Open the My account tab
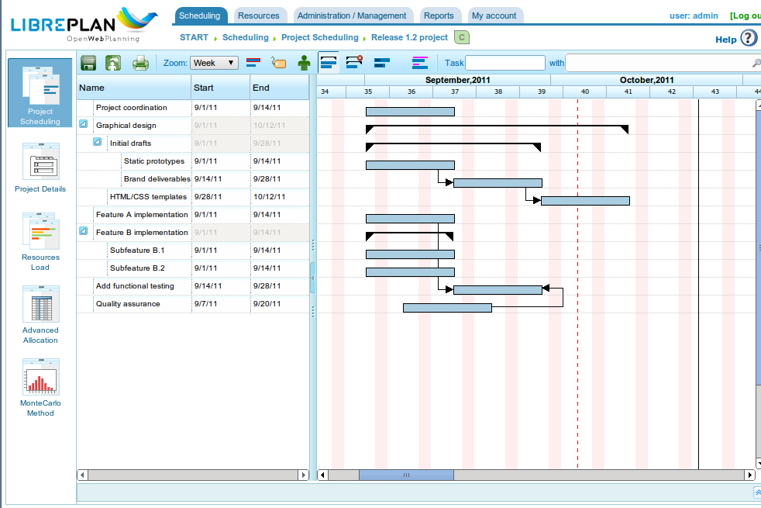The height and width of the screenshot is (508, 761). pyautogui.click(x=494, y=16)
